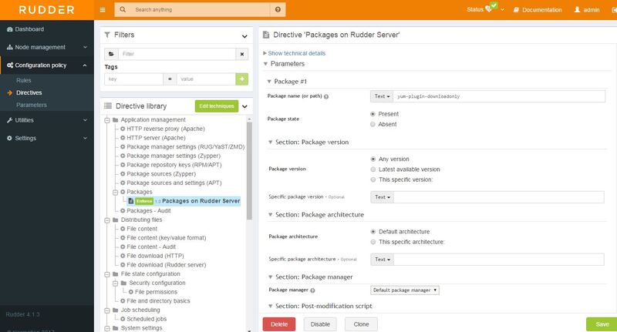
Task: Collapse the Configuration policy menu
Action: click(x=47, y=65)
